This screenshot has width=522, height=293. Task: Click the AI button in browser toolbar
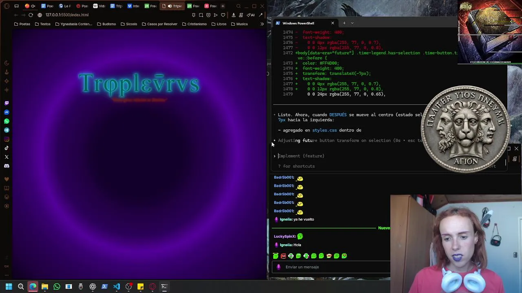click(x=251, y=15)
